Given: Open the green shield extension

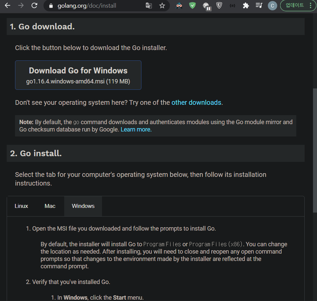Looking at the screenshot, I should coord(192,5).
